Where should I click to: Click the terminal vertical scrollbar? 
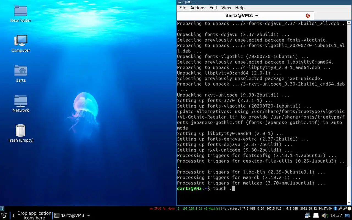[x=350, y=113]
